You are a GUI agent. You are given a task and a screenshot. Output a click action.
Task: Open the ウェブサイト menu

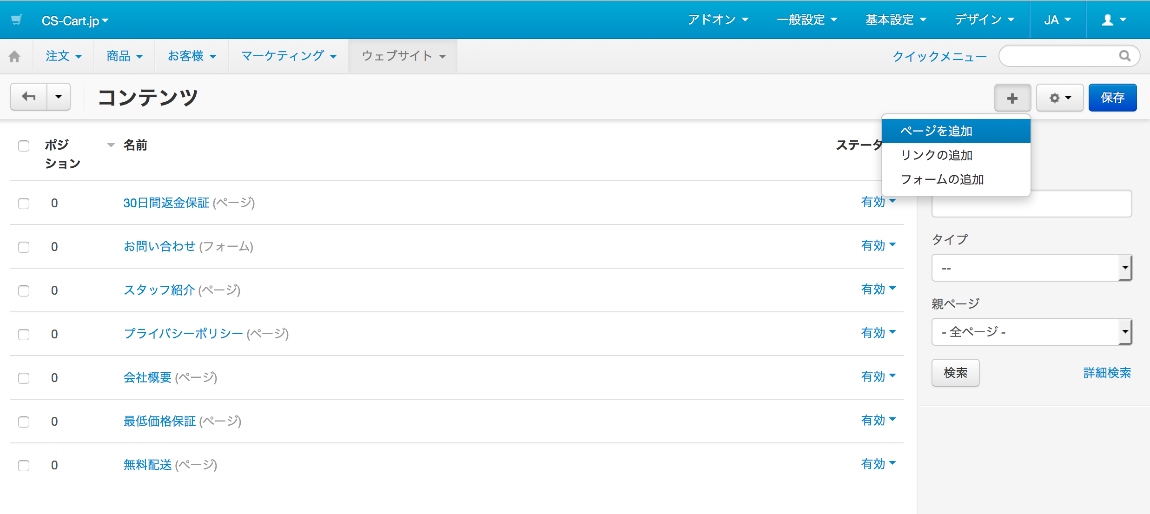(403, 56)
